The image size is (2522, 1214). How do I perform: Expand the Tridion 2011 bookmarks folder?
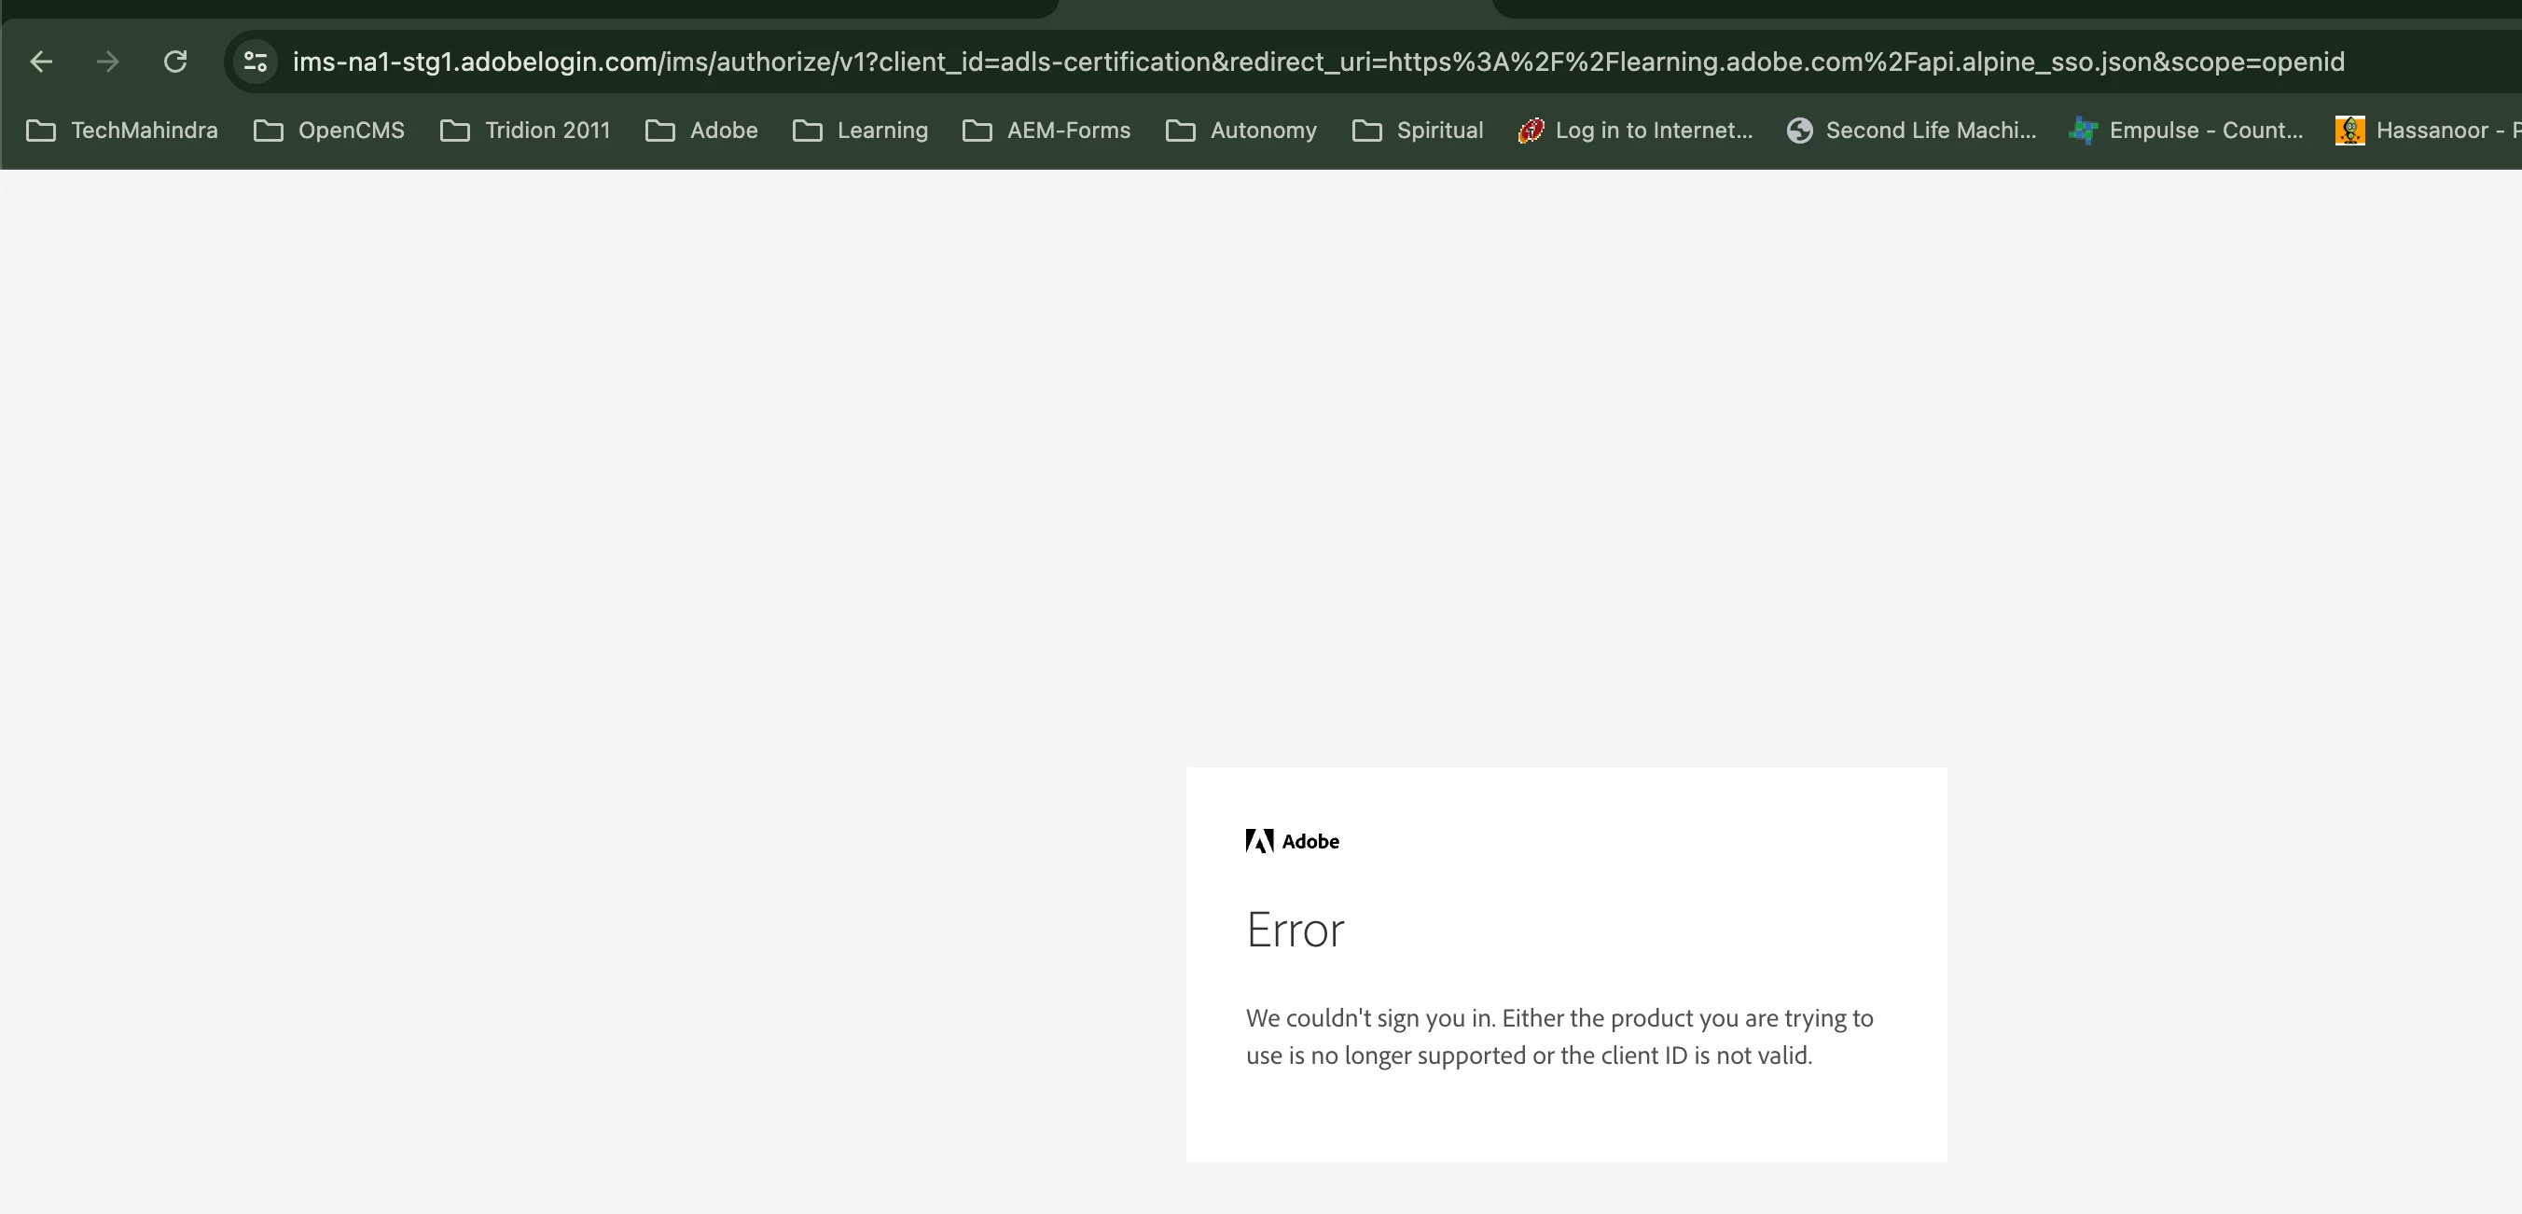click(526, 131)
